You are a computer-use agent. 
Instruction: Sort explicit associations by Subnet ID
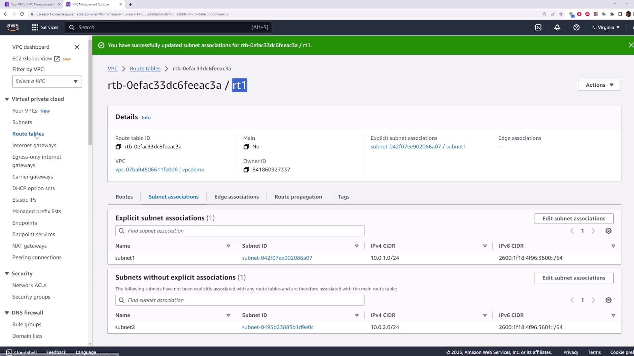pyautogui.click(x=357, y=246)
